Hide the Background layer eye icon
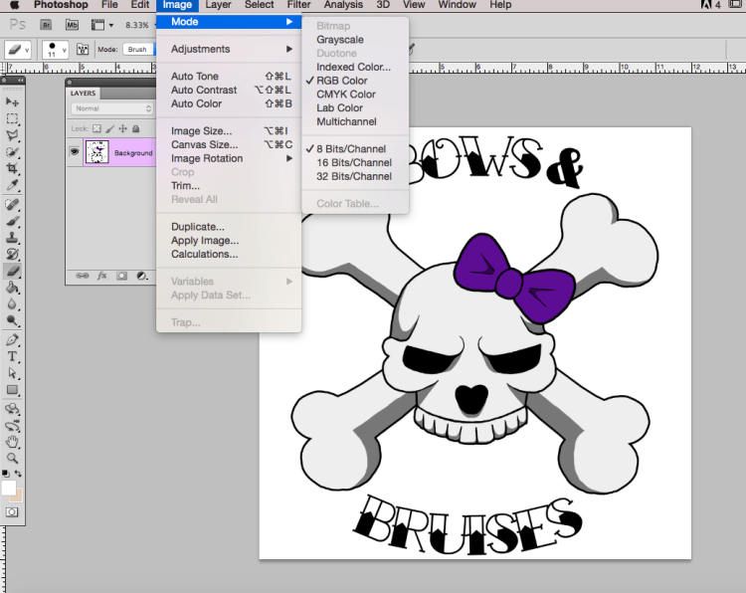The image size is (746, 593). click(x=75, y=152)
